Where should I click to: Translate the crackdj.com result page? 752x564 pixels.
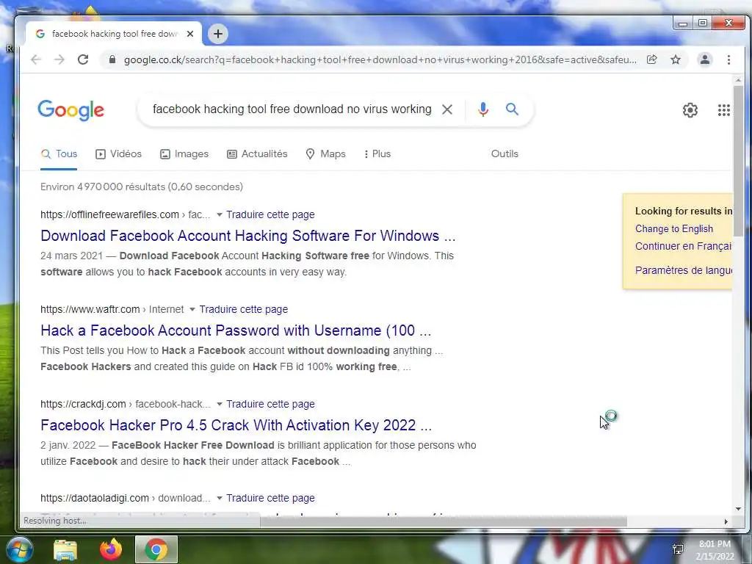click(x=270, y=405)
